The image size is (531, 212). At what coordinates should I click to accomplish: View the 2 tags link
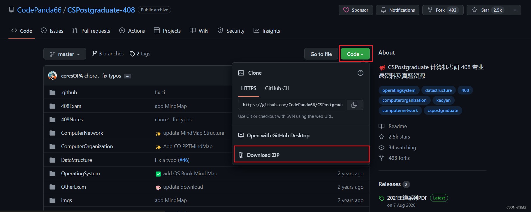click(140, 54)
